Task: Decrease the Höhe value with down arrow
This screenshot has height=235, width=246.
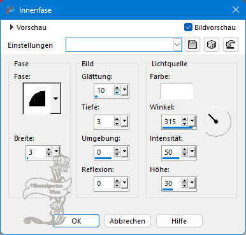Action: (x=185, y=186)
